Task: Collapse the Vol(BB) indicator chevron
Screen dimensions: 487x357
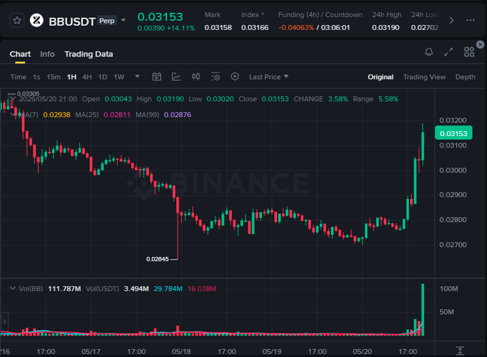Action: click(13, 288)
